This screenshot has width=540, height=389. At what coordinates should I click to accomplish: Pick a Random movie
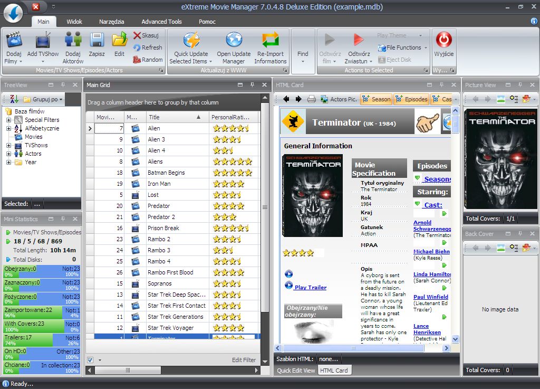pos(148,59)
